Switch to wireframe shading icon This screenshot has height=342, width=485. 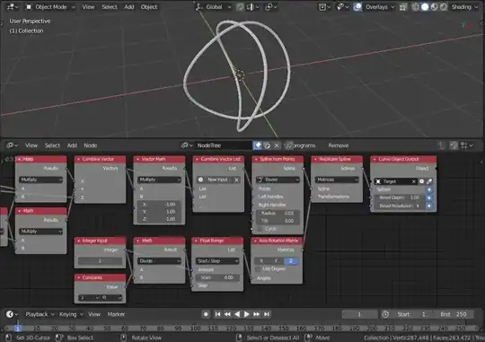click(416, 7)
